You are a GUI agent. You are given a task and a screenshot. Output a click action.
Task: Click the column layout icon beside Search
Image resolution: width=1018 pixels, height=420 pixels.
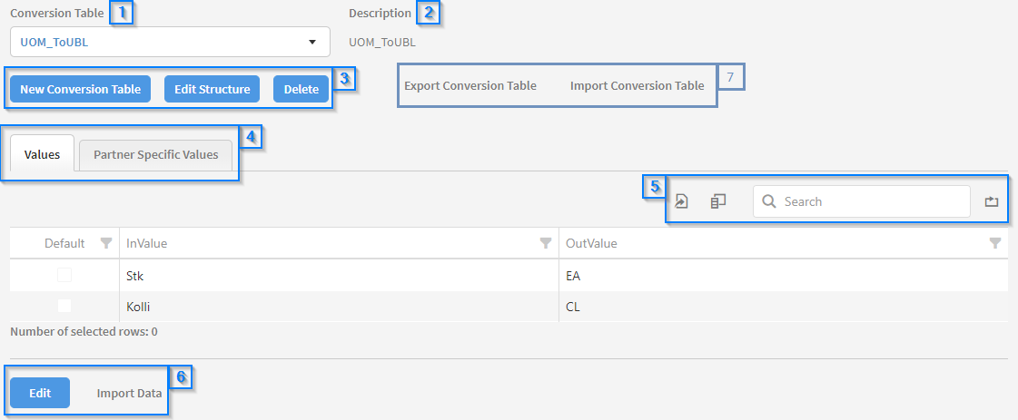718,201
